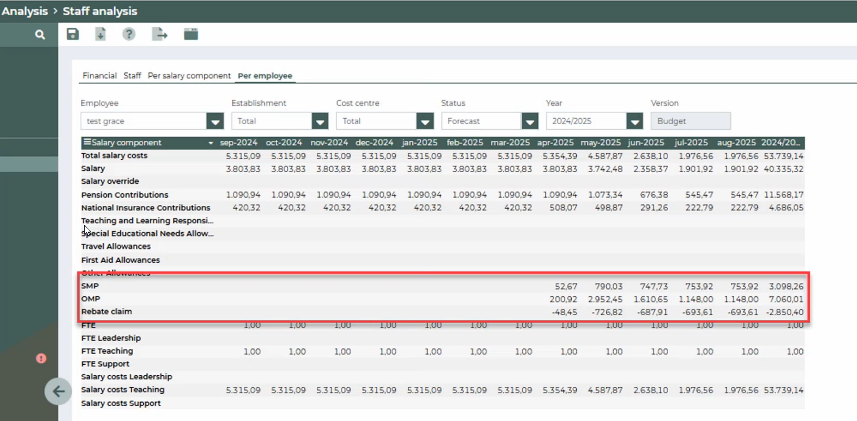The width and height of the screenshot is (857, 421).
Task: Click the red alert icon in sidebar
Action: tap(41, 358)
